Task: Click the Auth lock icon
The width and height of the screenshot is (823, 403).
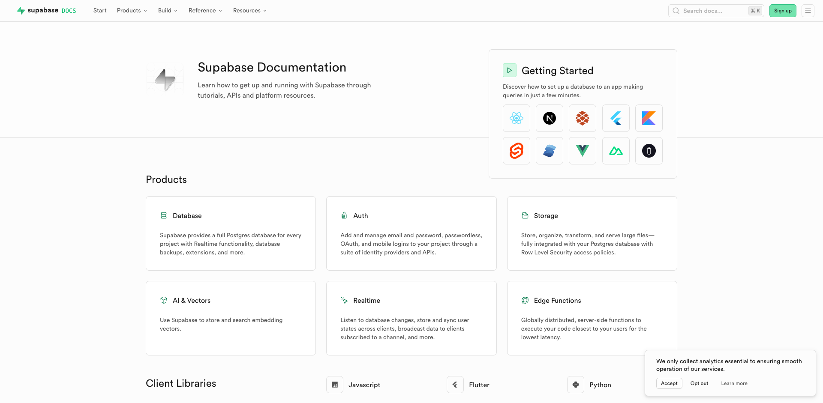Action: pos(344,215)
